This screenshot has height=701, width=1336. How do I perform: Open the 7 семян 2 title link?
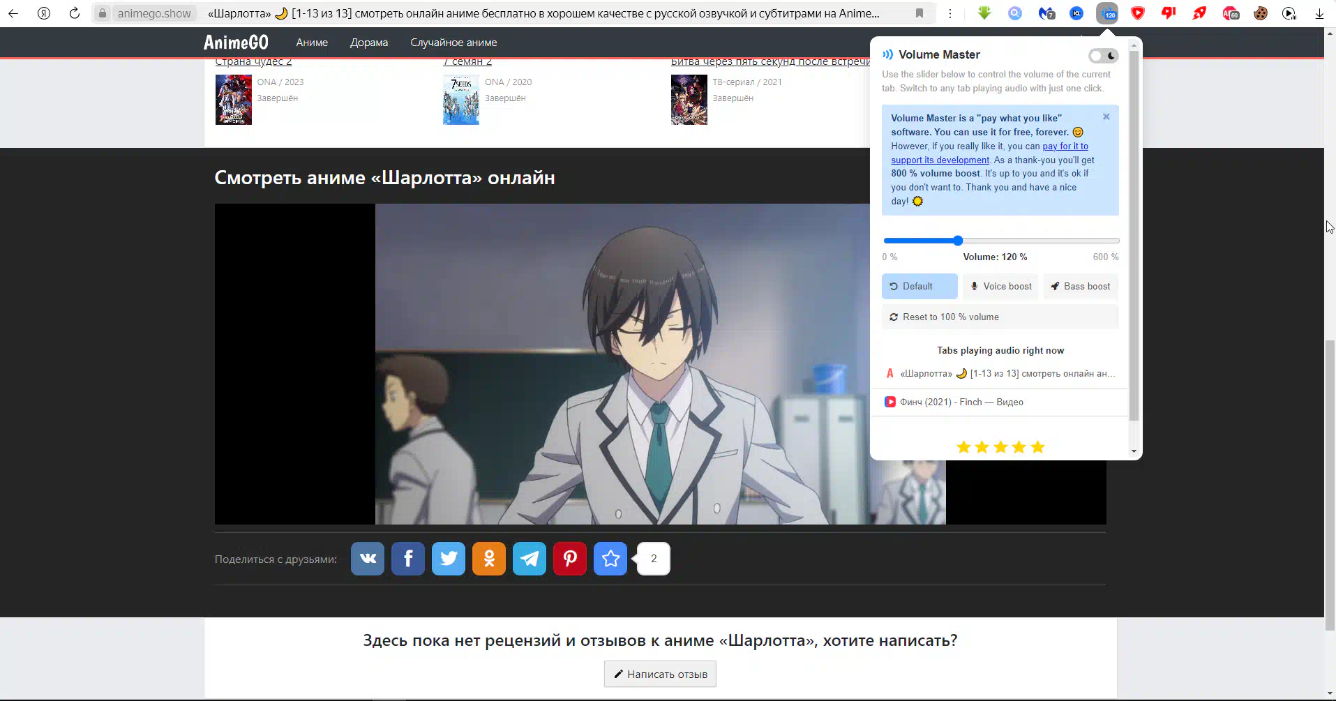(x=467, y=62)
